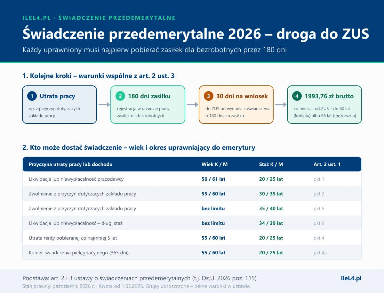Click the step 4 circle beside 1993,76 zł brutto
This screenshot has width=384, height=293.
click(x=297, y=96)
